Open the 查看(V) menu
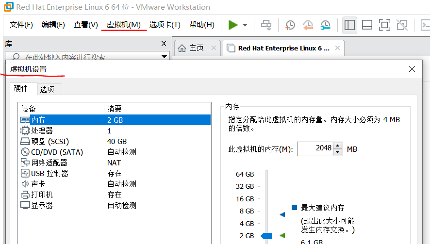Screen dimensions: 430x244 click(85, 25)
